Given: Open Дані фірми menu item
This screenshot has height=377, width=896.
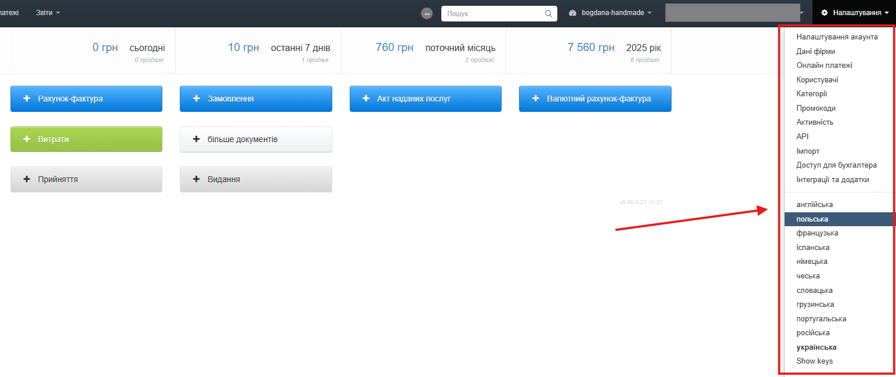Looking at the screenshot, I should coord(815,51).
